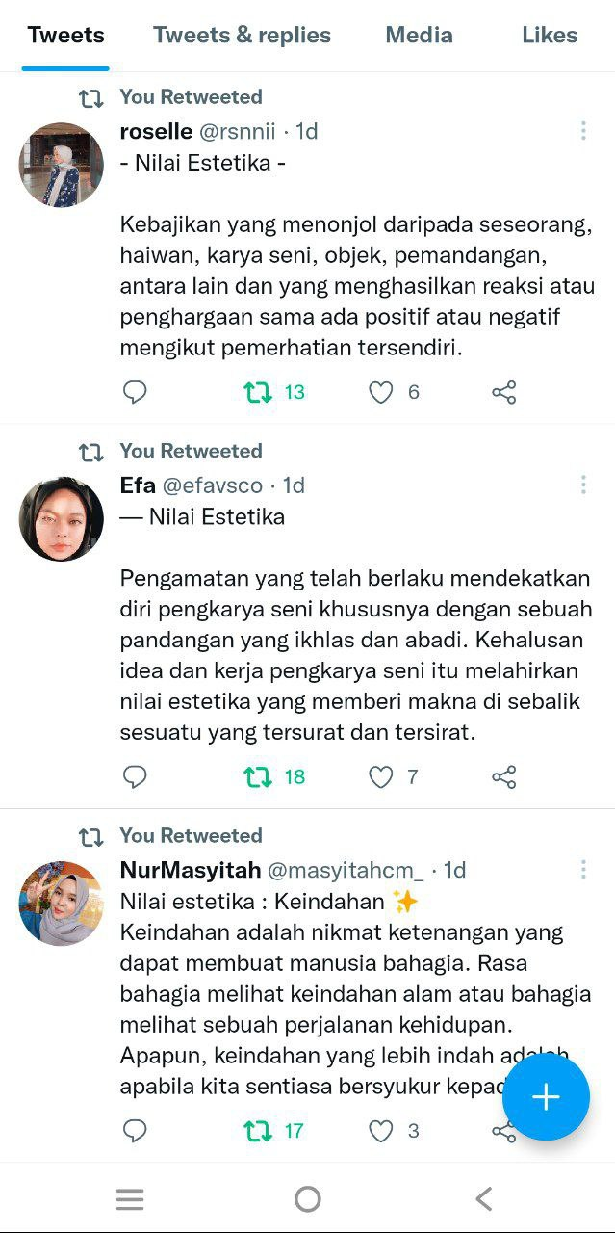Switch to Tweets & replies tab
Viewport: 615px width, 1233px height.
tap(242, 36)
